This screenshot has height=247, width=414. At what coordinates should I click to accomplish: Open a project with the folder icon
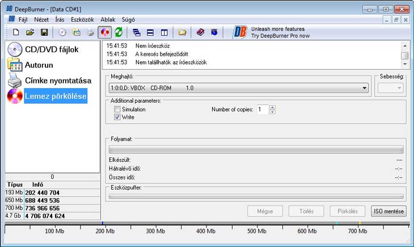coord(30,32)
